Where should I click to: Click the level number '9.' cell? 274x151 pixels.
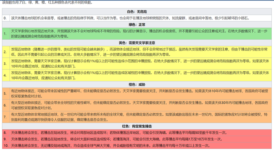coord(6,139)
